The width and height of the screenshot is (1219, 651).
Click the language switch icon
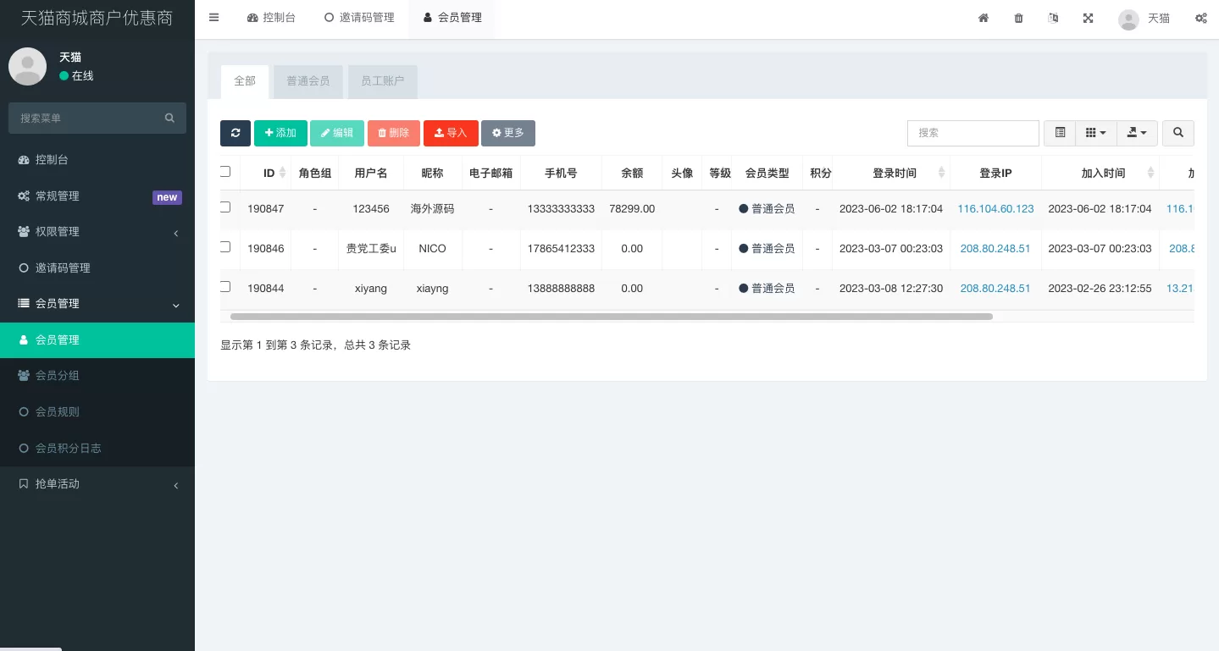[x=1053, y=18]
